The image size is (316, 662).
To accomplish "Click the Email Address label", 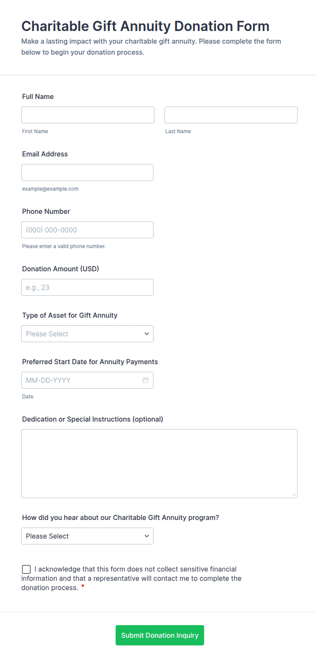I will (x=45, y=154).
